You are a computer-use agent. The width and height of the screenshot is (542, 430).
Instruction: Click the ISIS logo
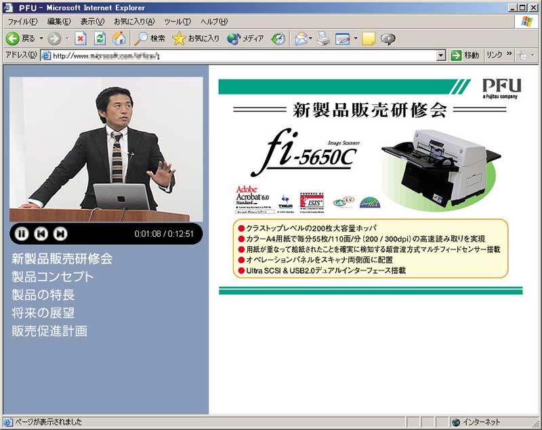coord(312,202)
